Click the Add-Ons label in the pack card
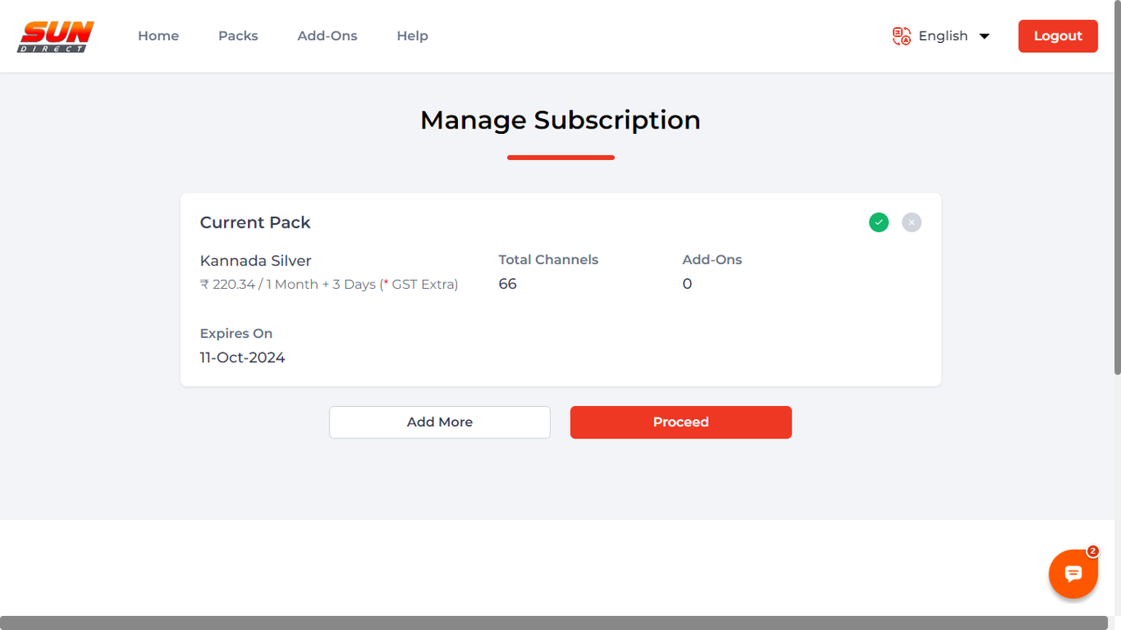This screenshot has height=630, width=1121. click(x=712, y=260)
